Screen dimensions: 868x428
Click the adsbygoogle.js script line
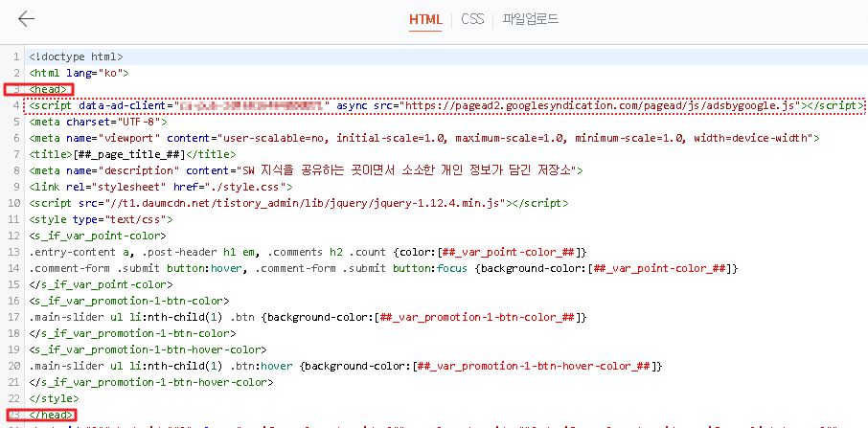(445, 105)
